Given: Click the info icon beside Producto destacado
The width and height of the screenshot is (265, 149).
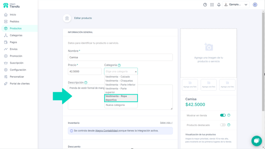Looking at the screenshot, I should (x=229, y=125).
